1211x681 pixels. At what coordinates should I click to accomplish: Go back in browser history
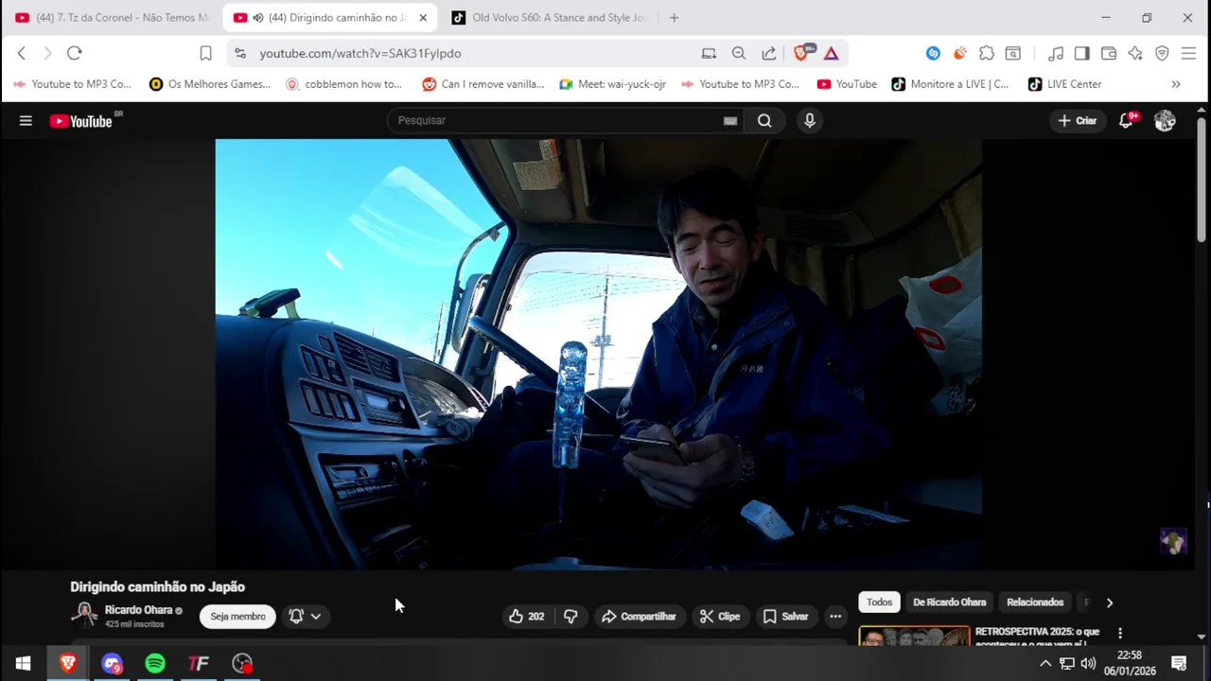click(22, 53)
